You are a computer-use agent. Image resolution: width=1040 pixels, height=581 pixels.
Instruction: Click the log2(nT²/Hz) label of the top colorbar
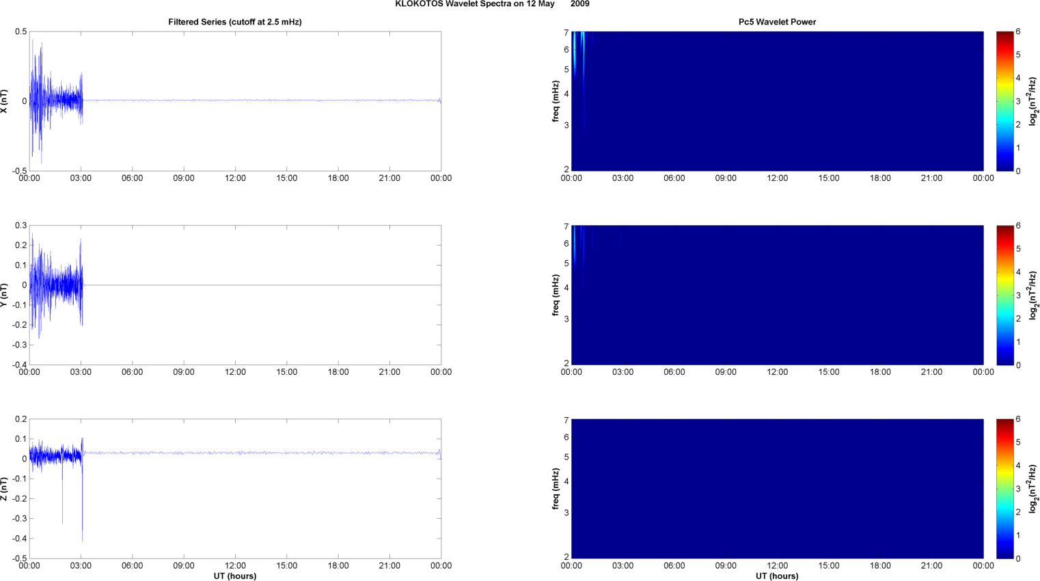1032,101
